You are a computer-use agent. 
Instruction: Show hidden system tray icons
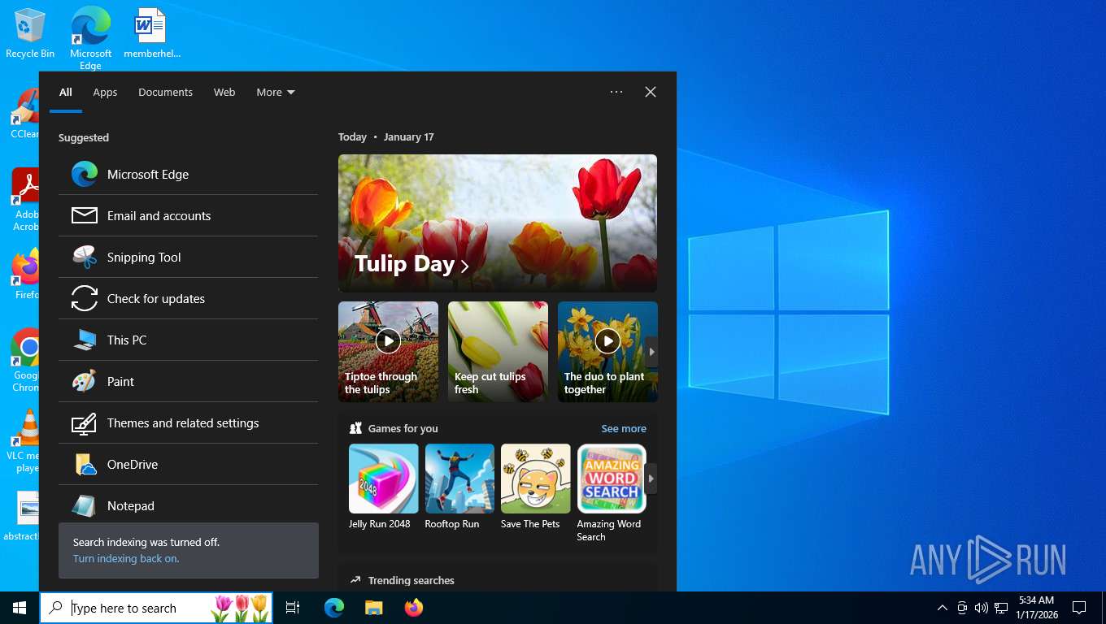point(943,608)
